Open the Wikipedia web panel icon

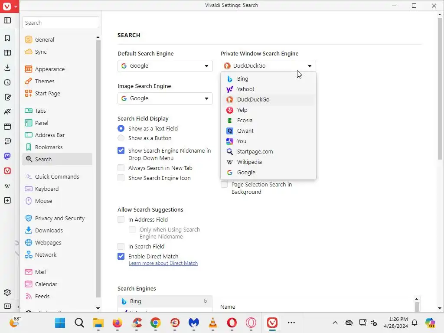pyautogui.click(x=7, y=186)
